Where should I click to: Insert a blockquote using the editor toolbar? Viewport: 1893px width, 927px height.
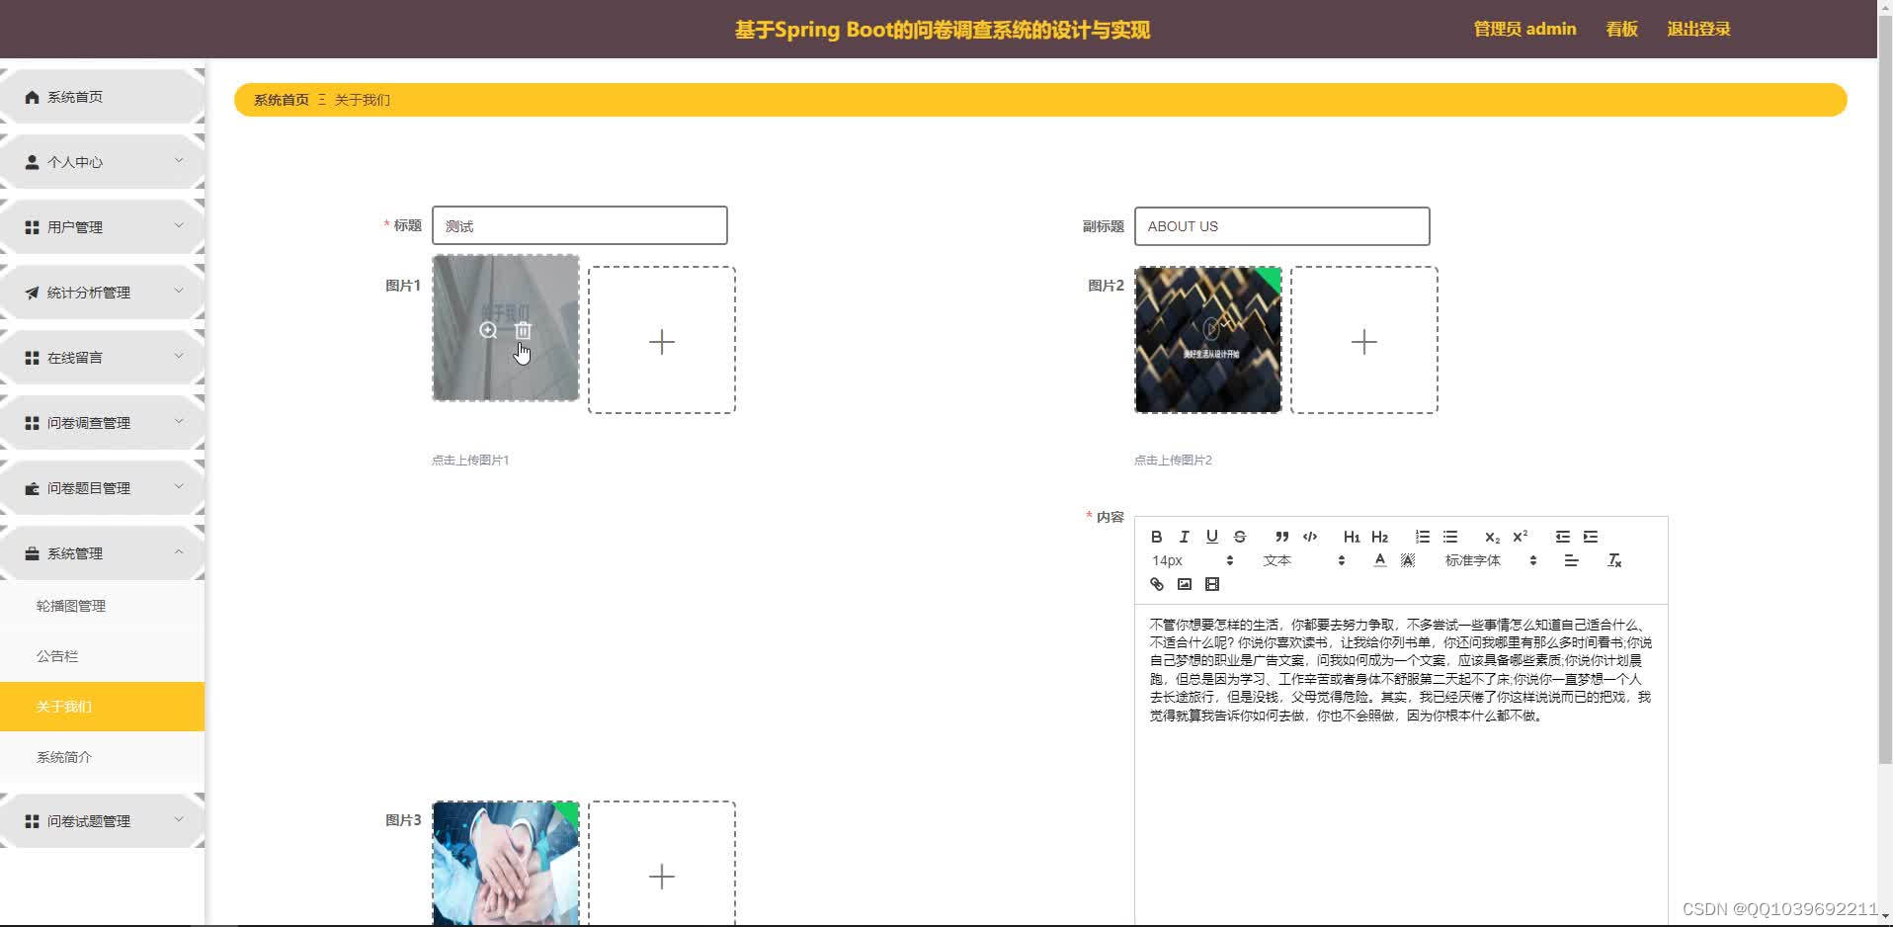coord(1281,537)
